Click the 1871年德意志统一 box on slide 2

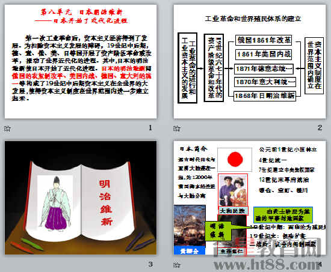264,68
